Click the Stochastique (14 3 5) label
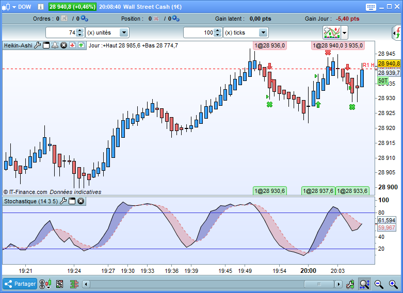 click(x=31, y=201)
